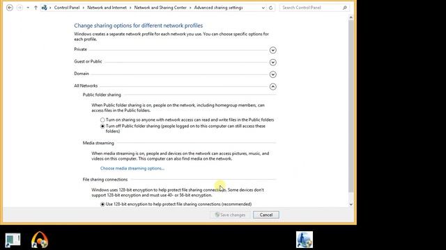Go back with the Back arrow button

(x=9, y=8)
